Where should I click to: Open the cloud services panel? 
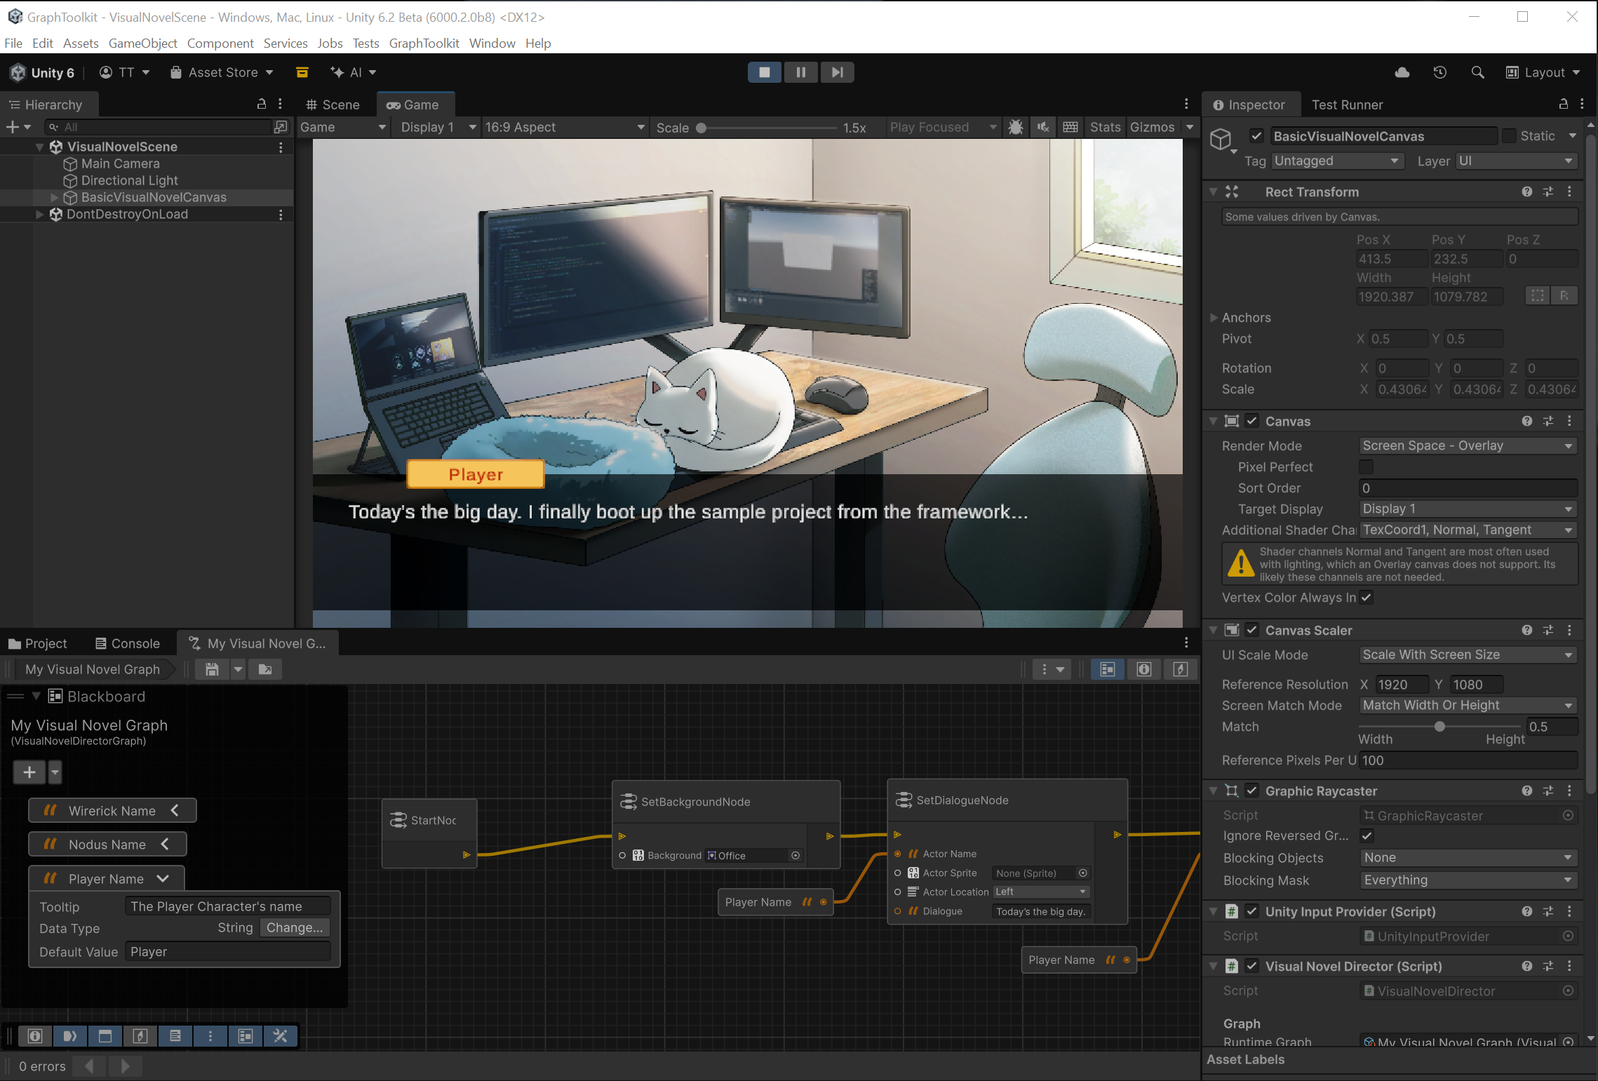[x=1402, y=72]
